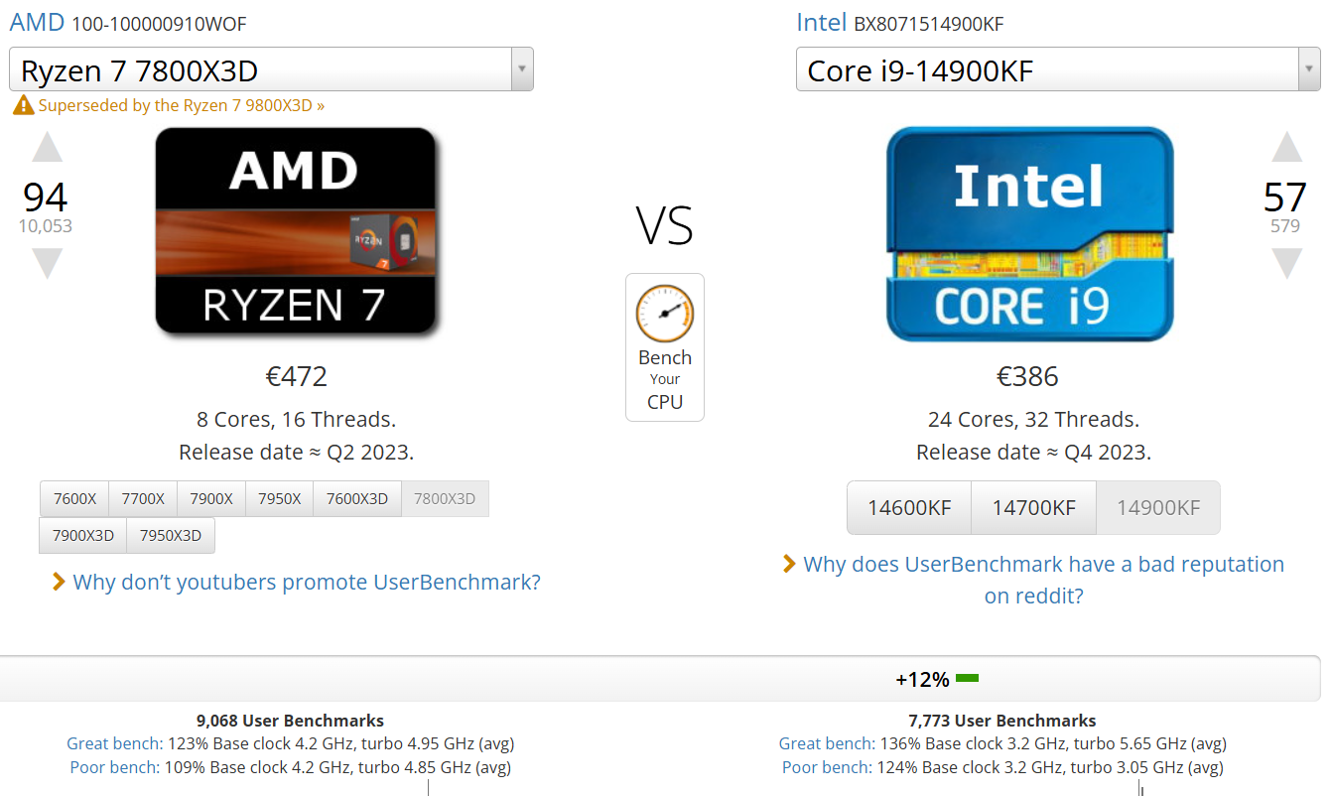Open the Ryzen 7 9800X3D superseded link

click(x=182, y=105)
